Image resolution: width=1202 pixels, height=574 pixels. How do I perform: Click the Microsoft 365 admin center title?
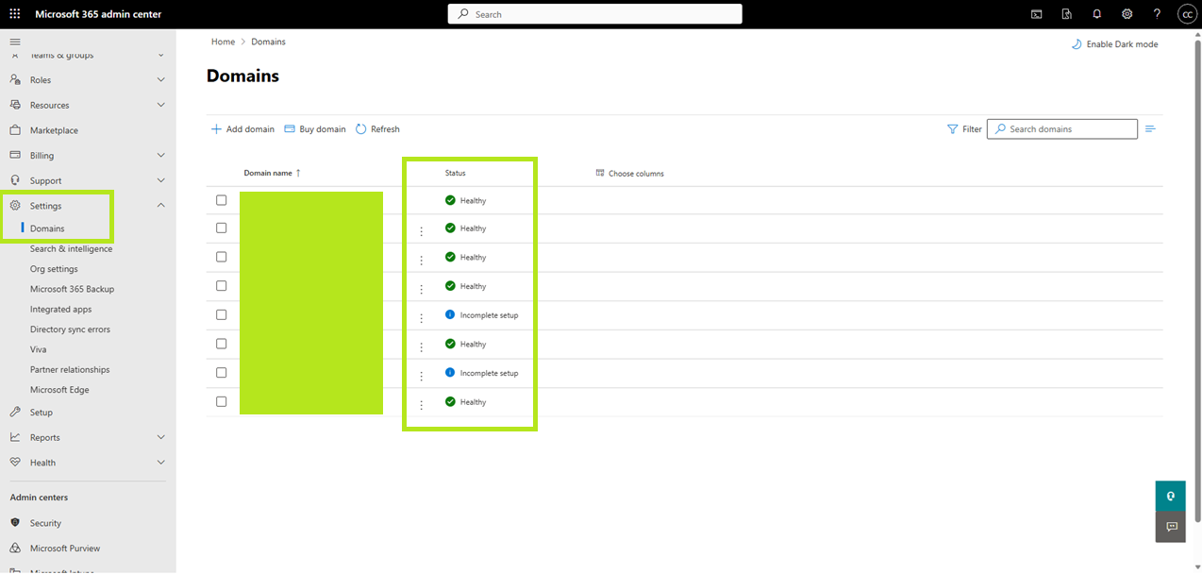pyautogui.click(x=98, y=14)
